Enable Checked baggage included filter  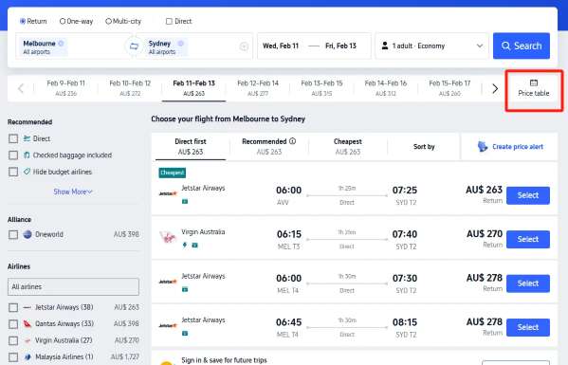coord(13,155)
